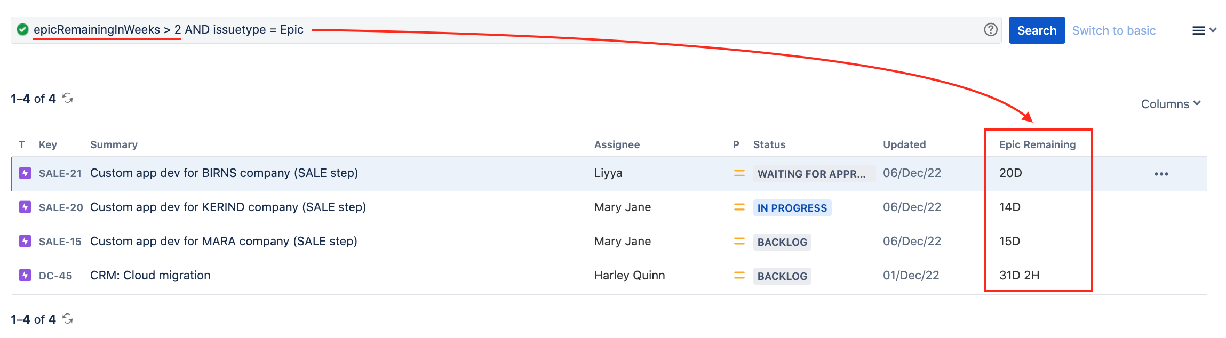1226x338 pixels.
Task: Click the Switch to basic link
Action: pyautogui.click(x=1113, y=30)
